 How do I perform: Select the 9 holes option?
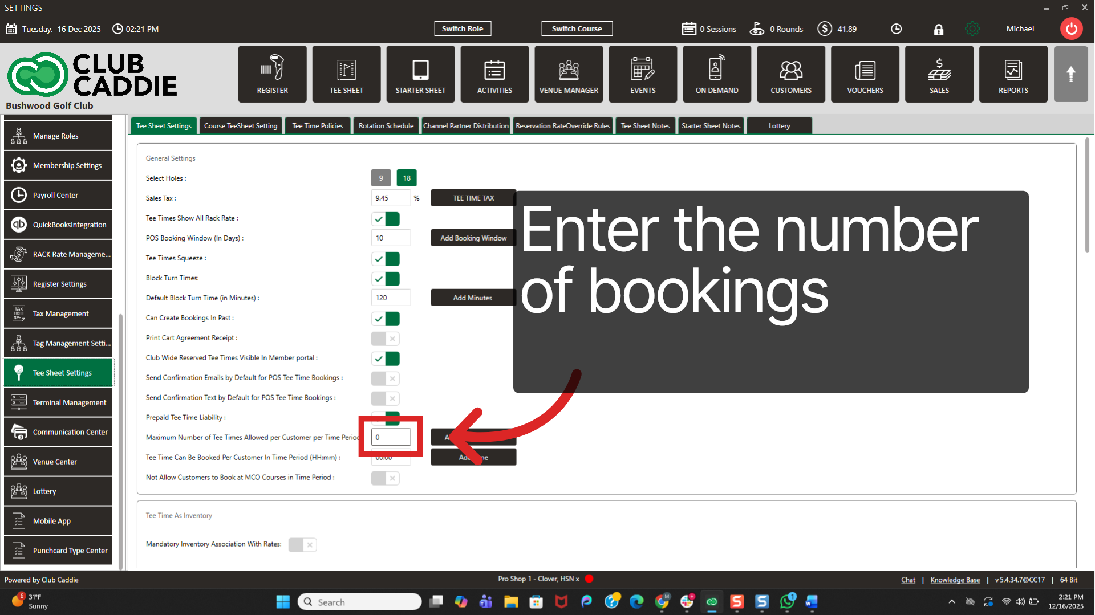pyautogui.click(x=380, y=177)
